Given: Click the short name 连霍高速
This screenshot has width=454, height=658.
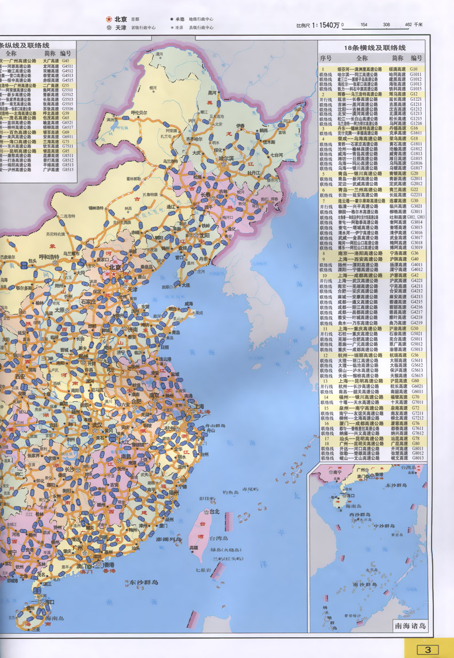Looking at the screenshot, I should (x=397, y=200).
